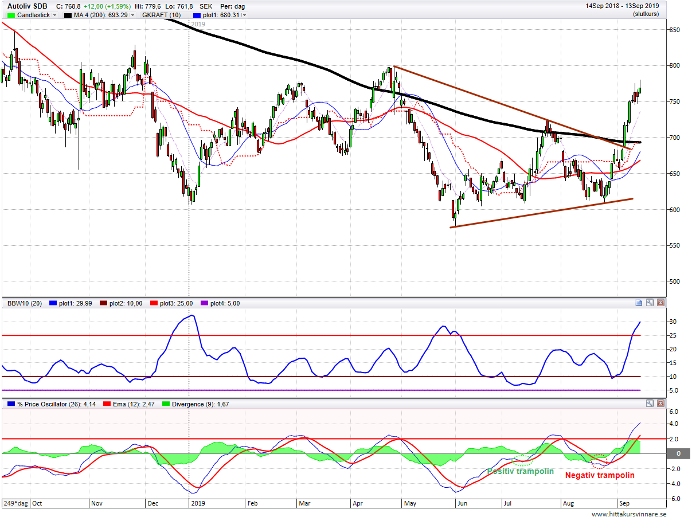
Task: Click the black MA 4 (200) color swatch
Action: pyautogui.click(x=68, y=15)
